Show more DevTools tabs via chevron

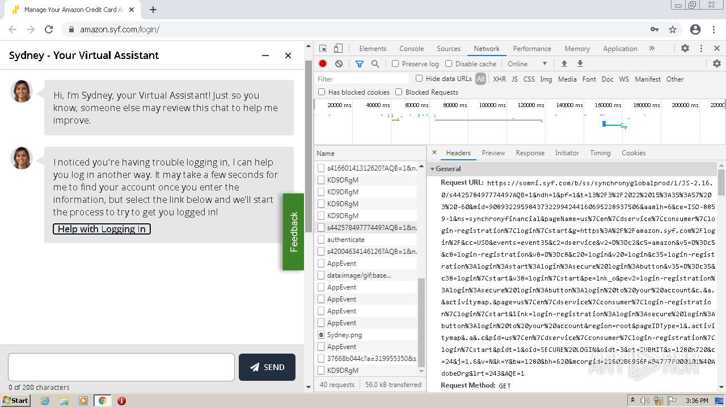tap(652, 49)
